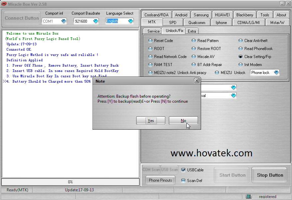This screenshot has height=200, width=292.
Task: Select BT Addr Repair option
Action: 207,65
